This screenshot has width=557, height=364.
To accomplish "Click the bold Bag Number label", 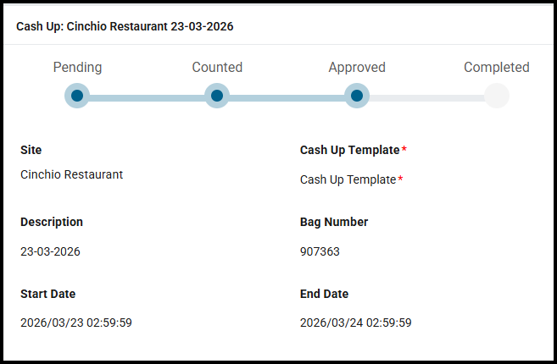I will tap(334, 222).
